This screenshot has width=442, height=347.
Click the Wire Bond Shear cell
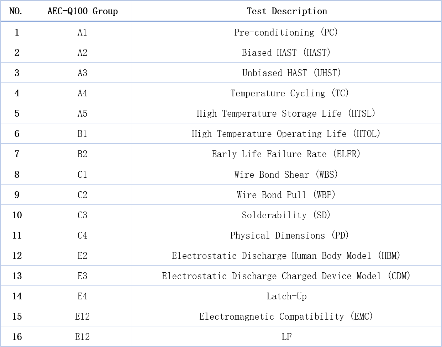pos(286,175)
